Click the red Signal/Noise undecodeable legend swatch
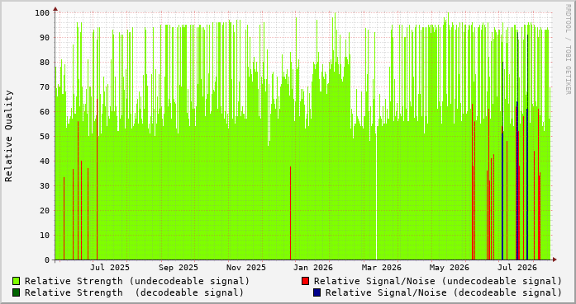 tap(305, 281)
